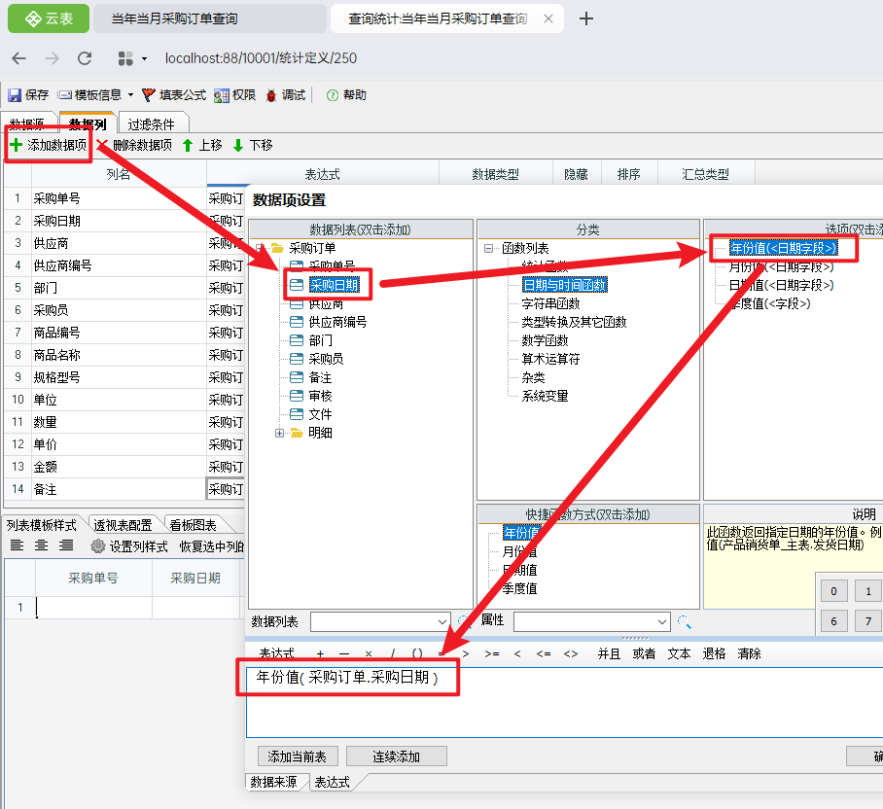The image size is (883, 809).
Task: Switch to the 过滤条件 tab
Action: coord(152,123)
